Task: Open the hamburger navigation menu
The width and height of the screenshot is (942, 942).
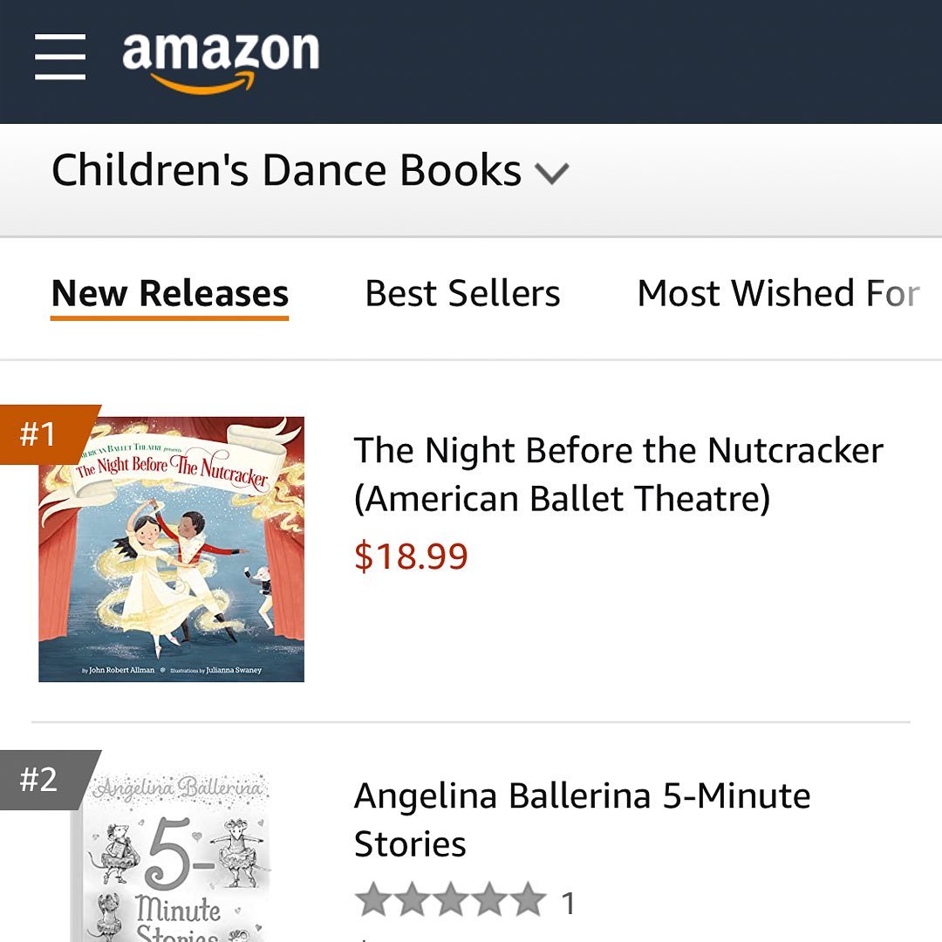Action: [60, 57]
